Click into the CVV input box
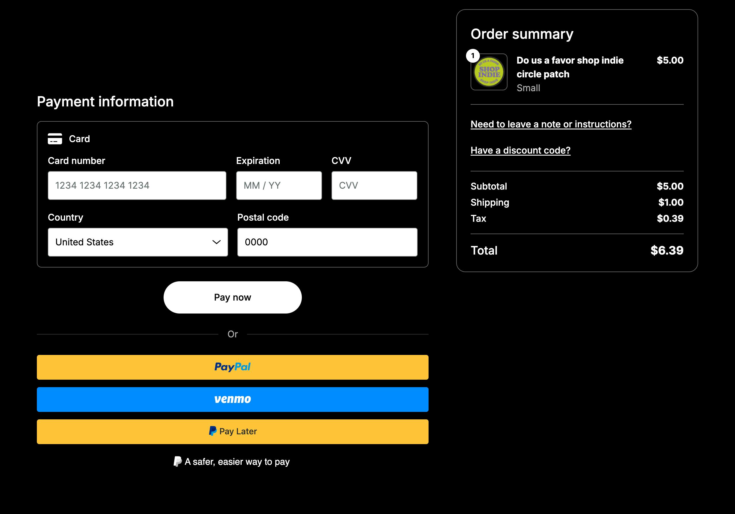This screenshot has height=514, width=735. (374, 186)
